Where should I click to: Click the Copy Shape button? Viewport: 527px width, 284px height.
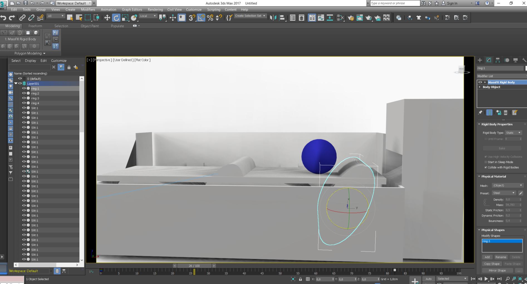pos(492,264)
